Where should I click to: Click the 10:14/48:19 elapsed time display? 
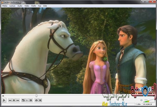click(x=147, y=104)
